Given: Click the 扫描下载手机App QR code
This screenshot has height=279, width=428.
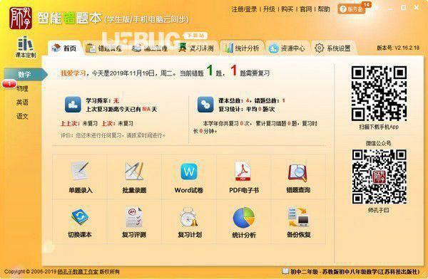Looking at the screenshot, I should point(379,93).
